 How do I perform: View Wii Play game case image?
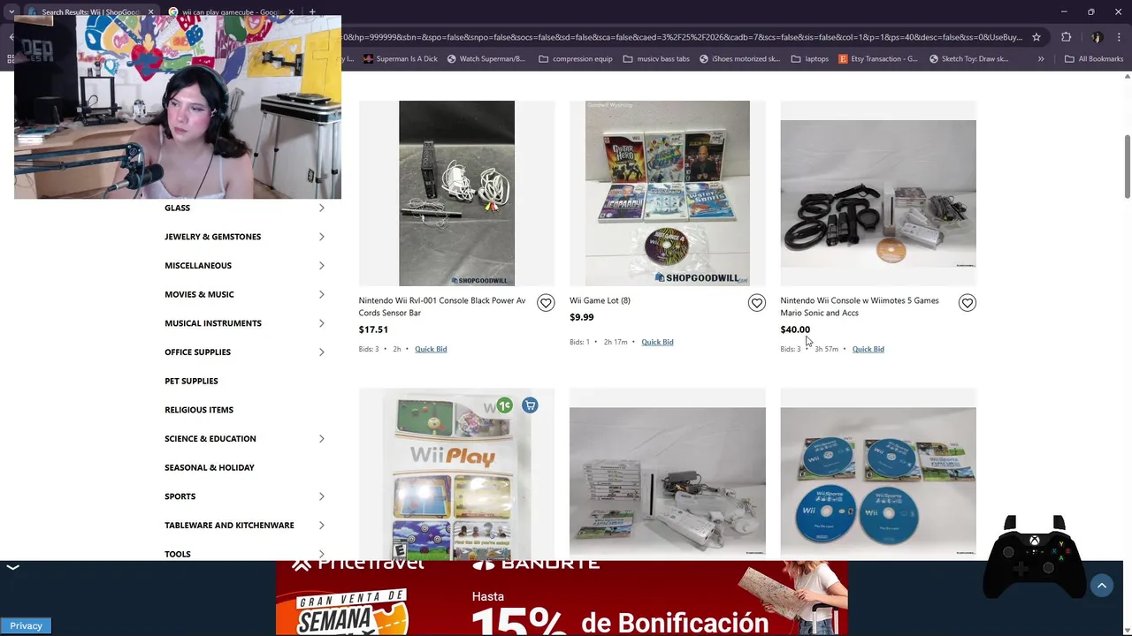coord(456,474)
